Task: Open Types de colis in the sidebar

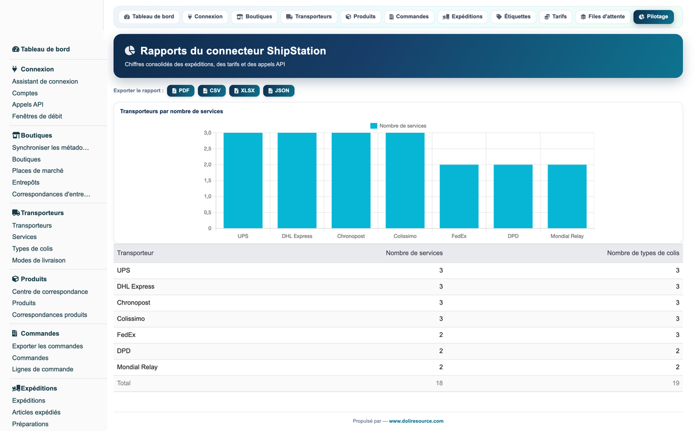Action: (32, 249)
